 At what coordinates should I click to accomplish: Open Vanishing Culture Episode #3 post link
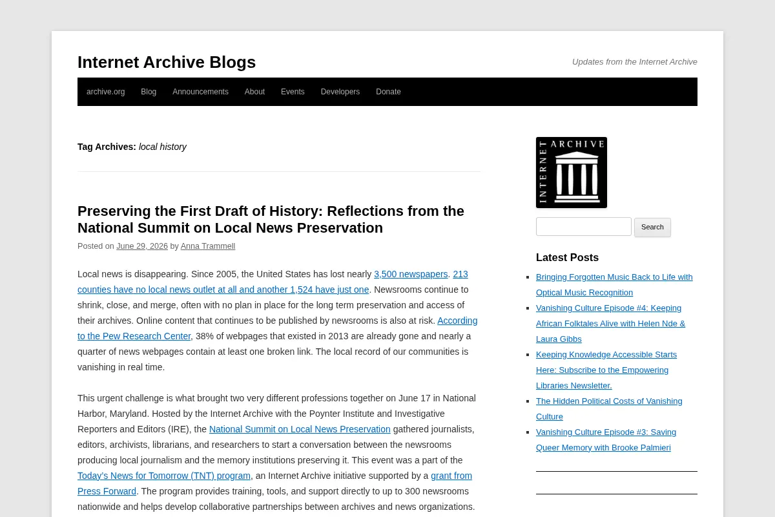[x=606, y=439]
